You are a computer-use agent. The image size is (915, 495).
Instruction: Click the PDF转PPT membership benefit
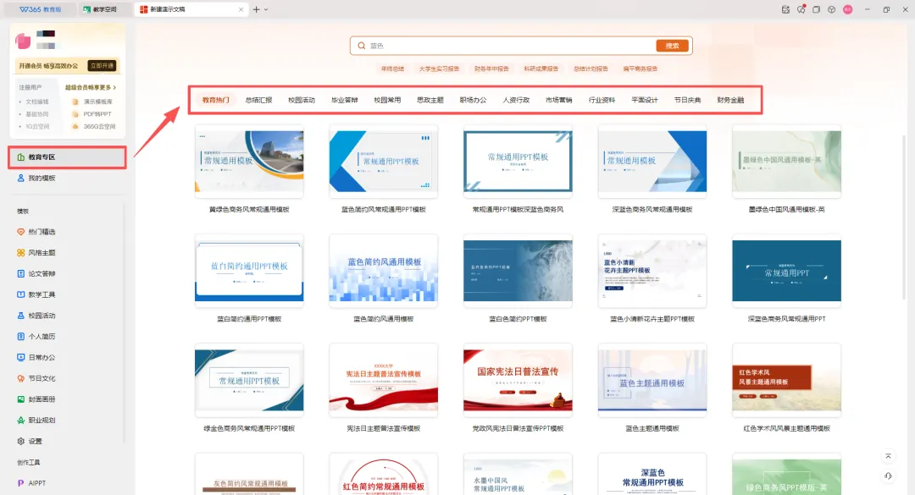tap(92, 114)
